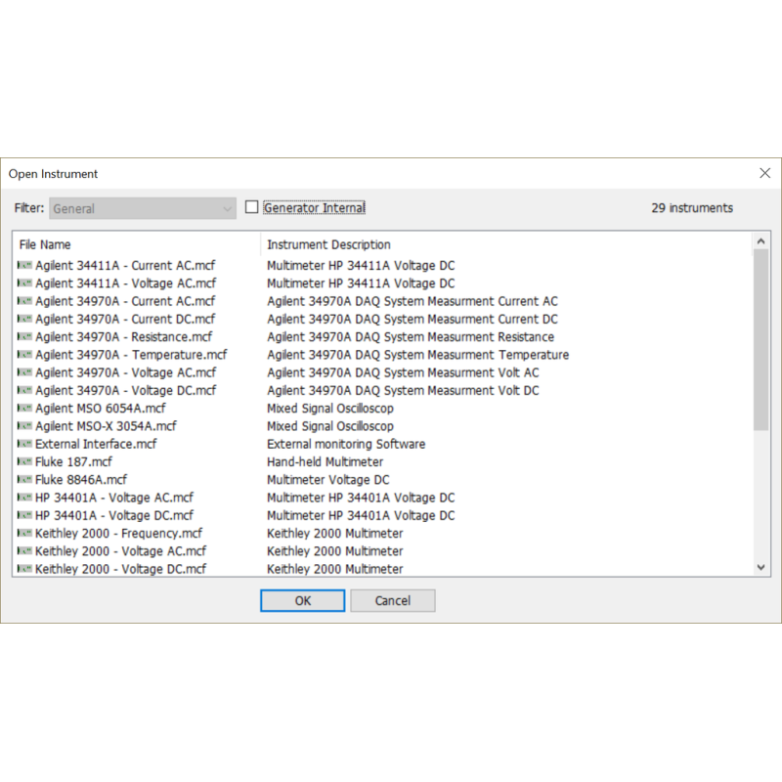Click the scroll down arrow of the list
This screenshot has width=782, height=782.
tap(761, 567)
